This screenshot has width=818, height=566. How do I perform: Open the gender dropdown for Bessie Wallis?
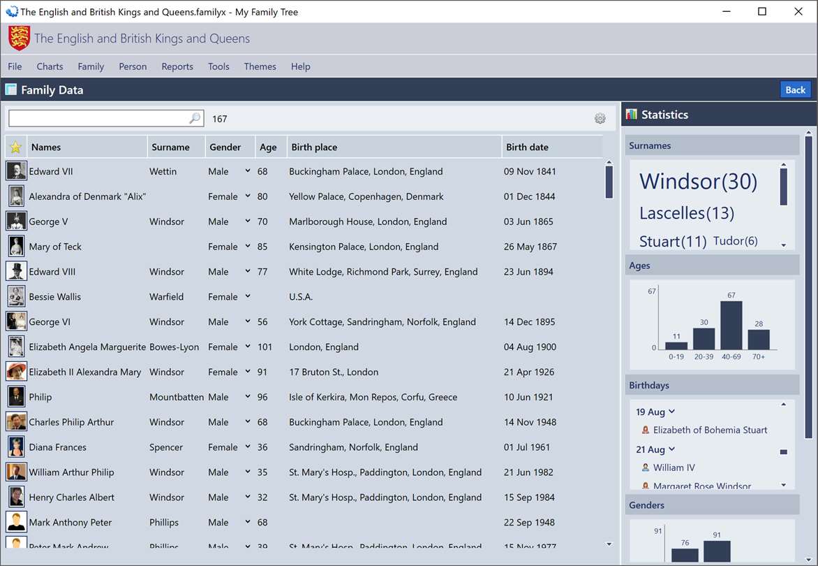[248, 296]
